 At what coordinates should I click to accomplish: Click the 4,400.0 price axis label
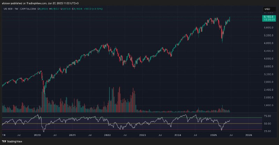pyautogui.click(x=269, y=51)
